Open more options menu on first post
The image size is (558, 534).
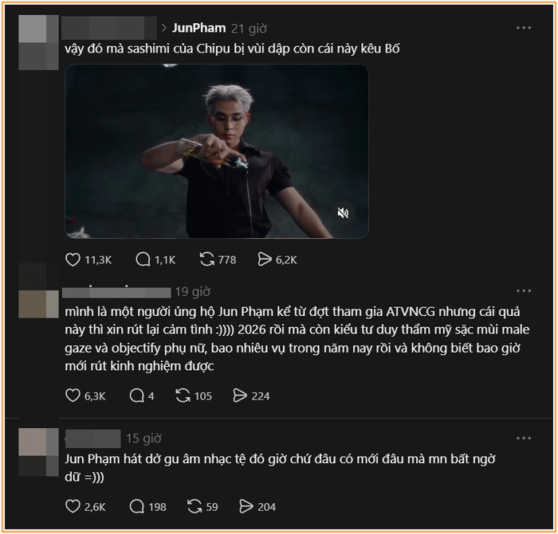coord(523,28)
